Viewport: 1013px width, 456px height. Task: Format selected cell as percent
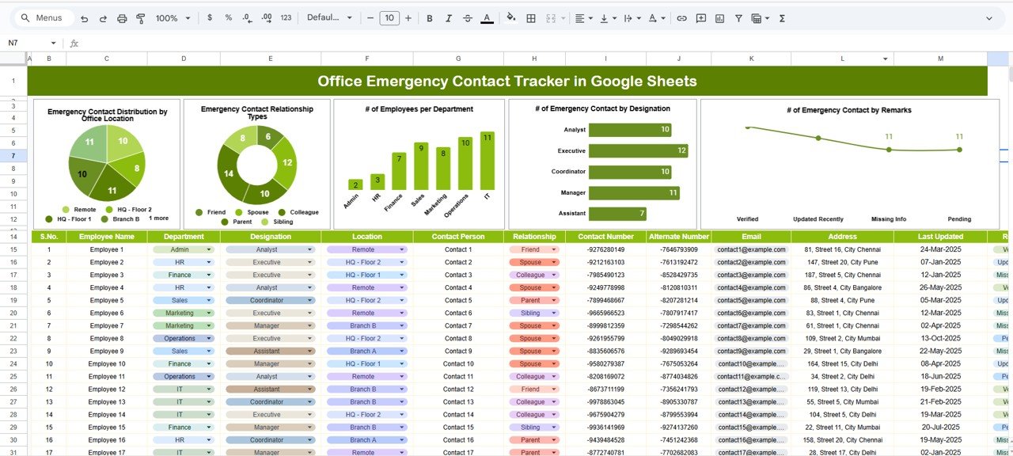pos(228,17)
